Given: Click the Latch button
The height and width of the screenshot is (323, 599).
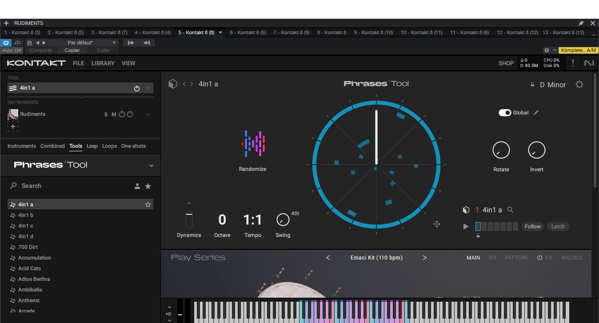Looking at the screenshot, I should tap(558, 227).
